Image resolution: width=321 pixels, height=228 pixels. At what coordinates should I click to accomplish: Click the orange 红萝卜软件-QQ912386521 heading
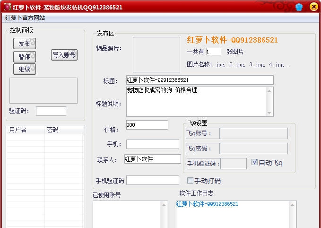pos(232,40)
